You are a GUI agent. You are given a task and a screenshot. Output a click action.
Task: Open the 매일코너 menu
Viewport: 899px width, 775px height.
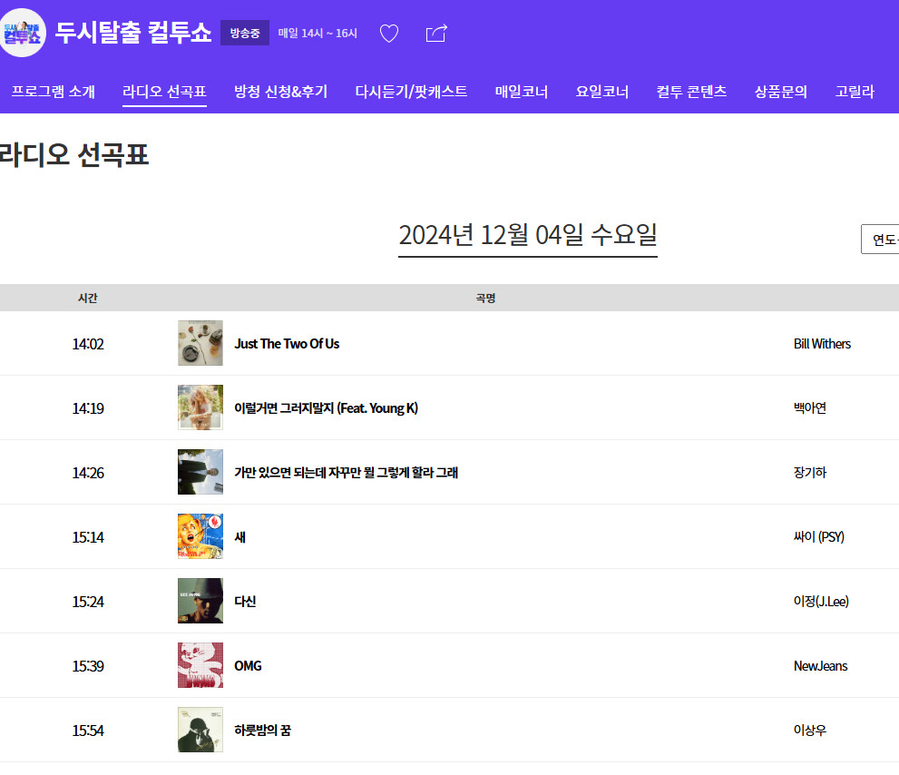[x=522, y=92]
